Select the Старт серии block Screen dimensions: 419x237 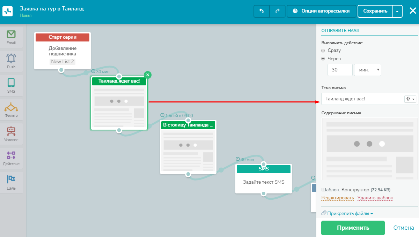click(x=63, y=51)
